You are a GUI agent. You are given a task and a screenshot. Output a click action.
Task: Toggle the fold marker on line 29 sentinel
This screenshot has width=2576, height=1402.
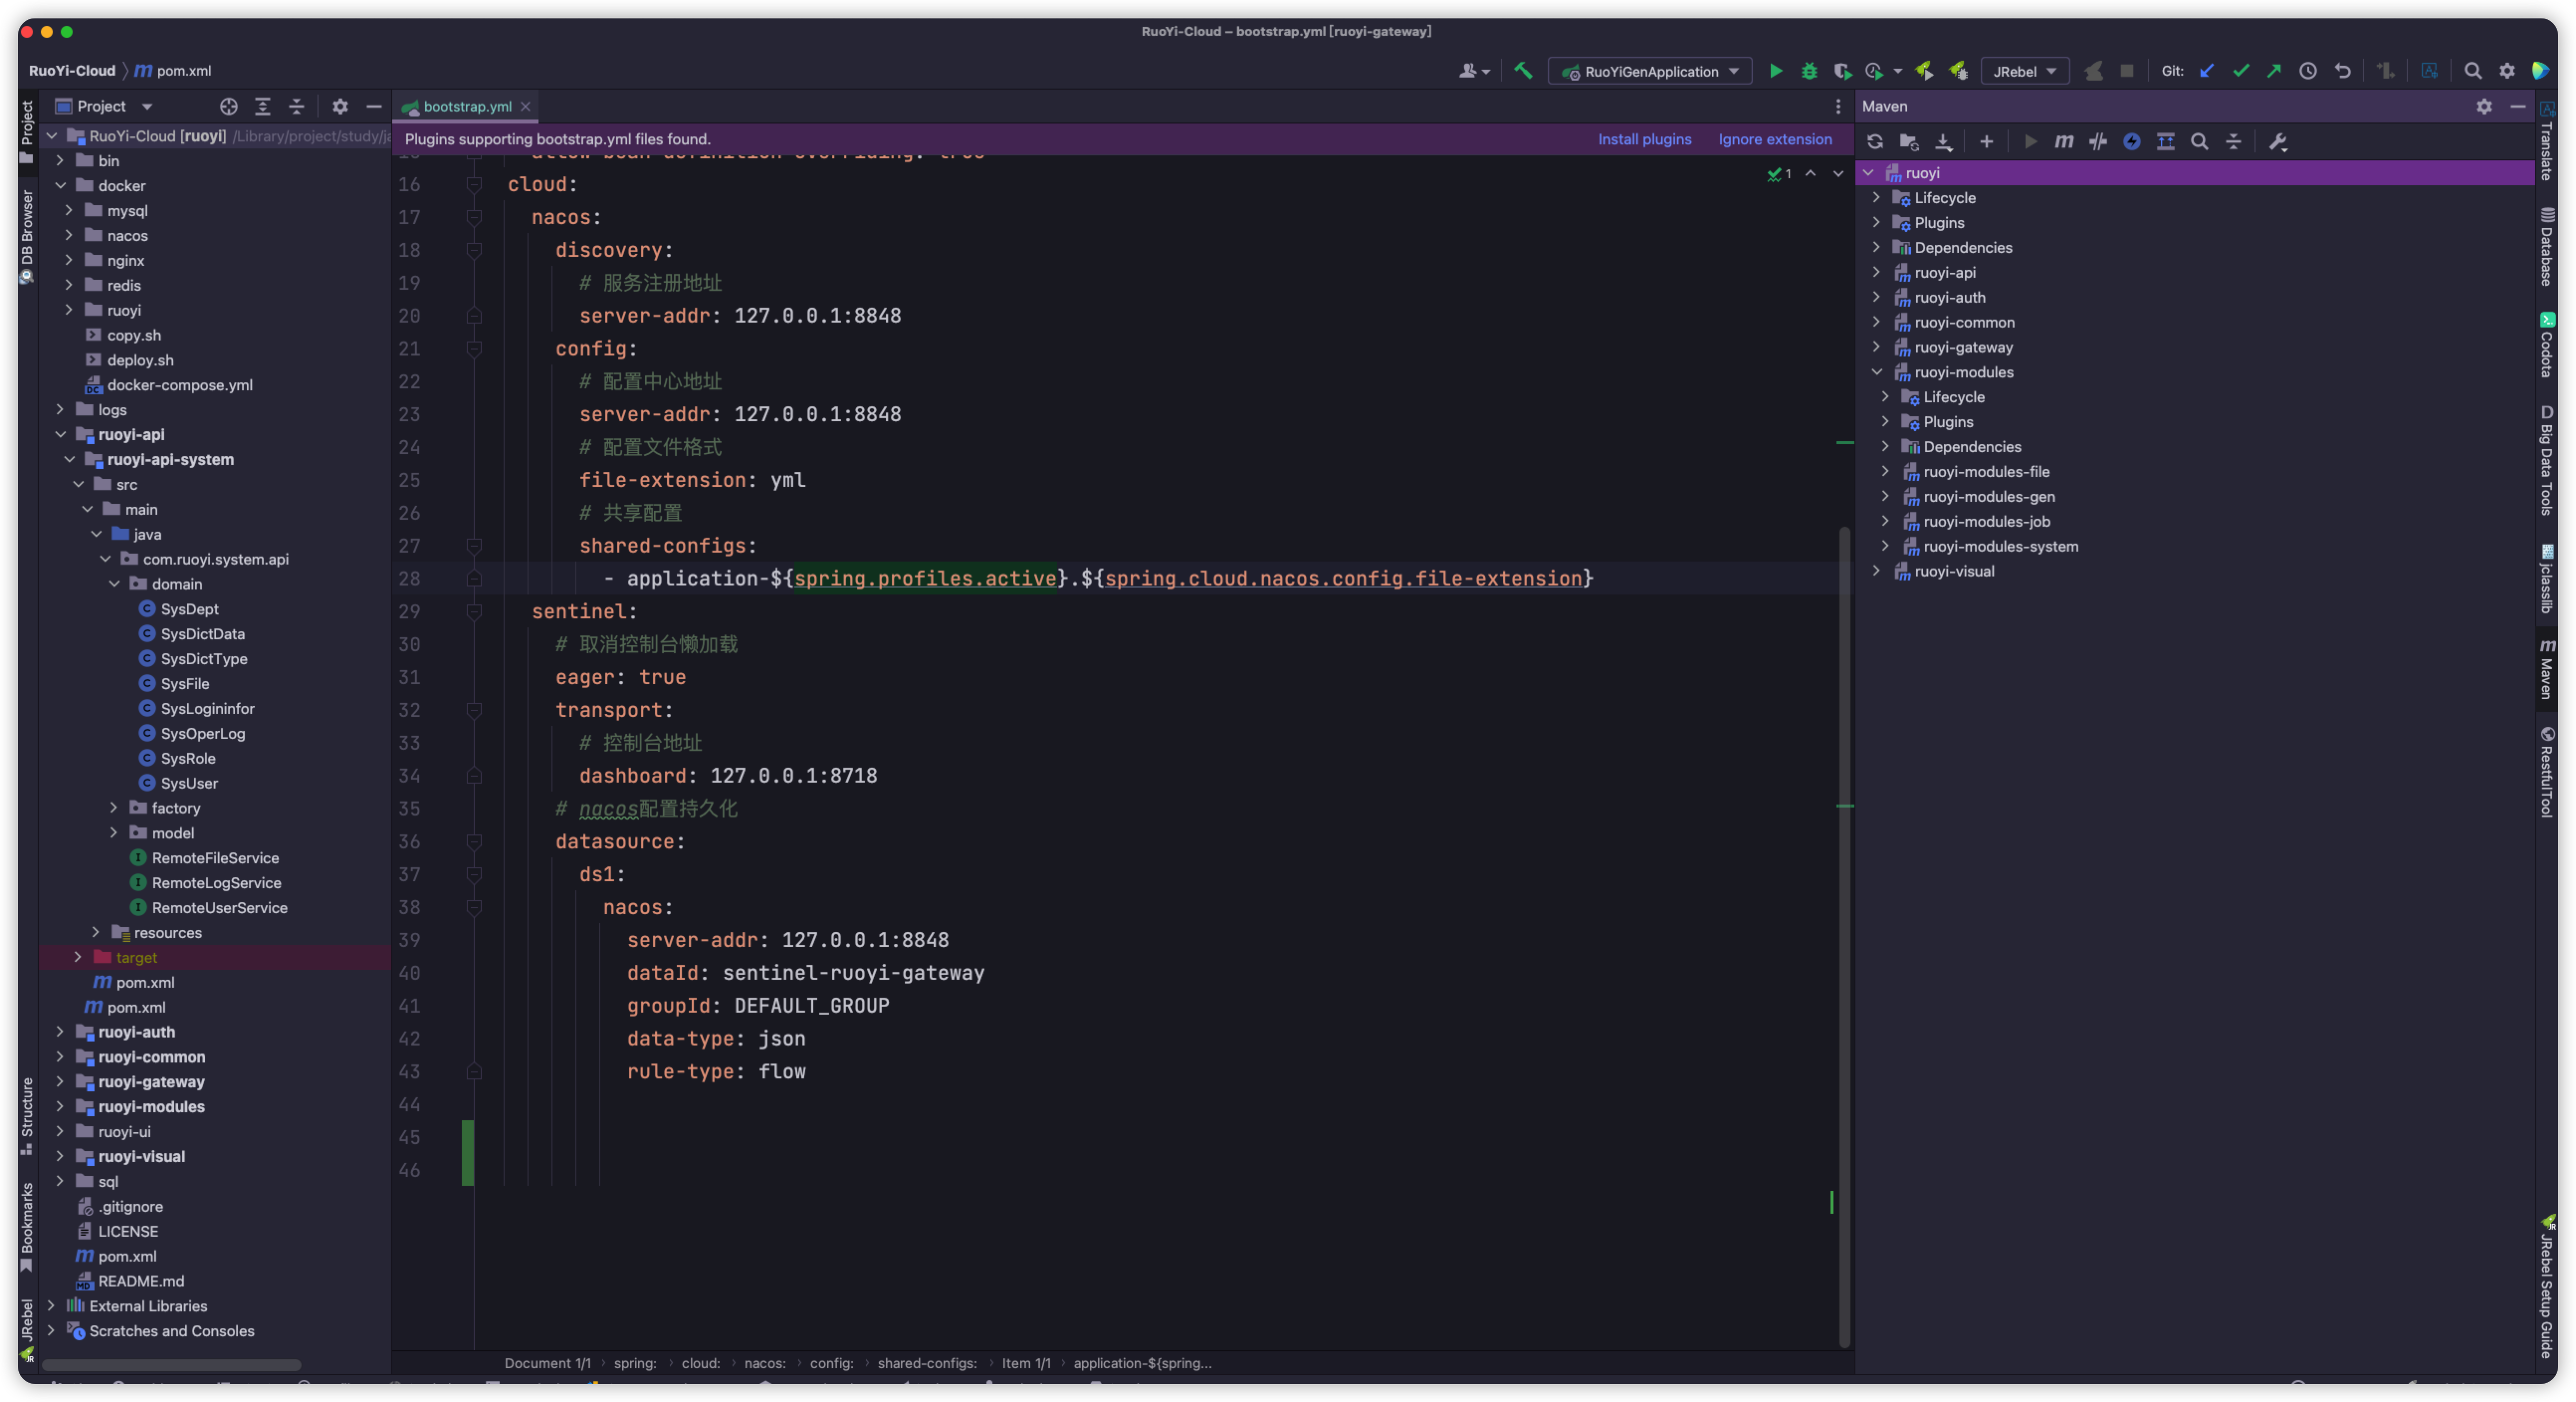(x=474, y=611)
